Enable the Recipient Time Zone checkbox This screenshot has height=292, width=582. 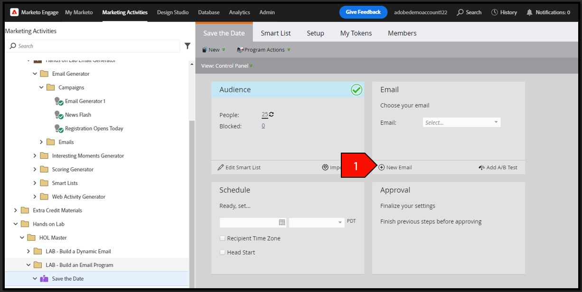pos(222,238)
